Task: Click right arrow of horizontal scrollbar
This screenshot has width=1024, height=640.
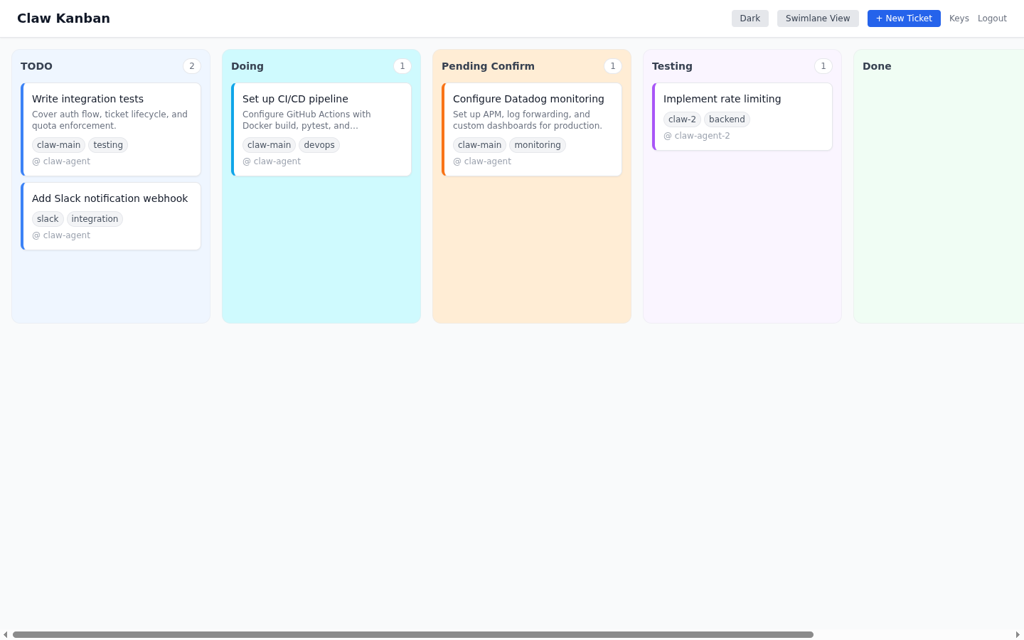Action: point(1018,634)
